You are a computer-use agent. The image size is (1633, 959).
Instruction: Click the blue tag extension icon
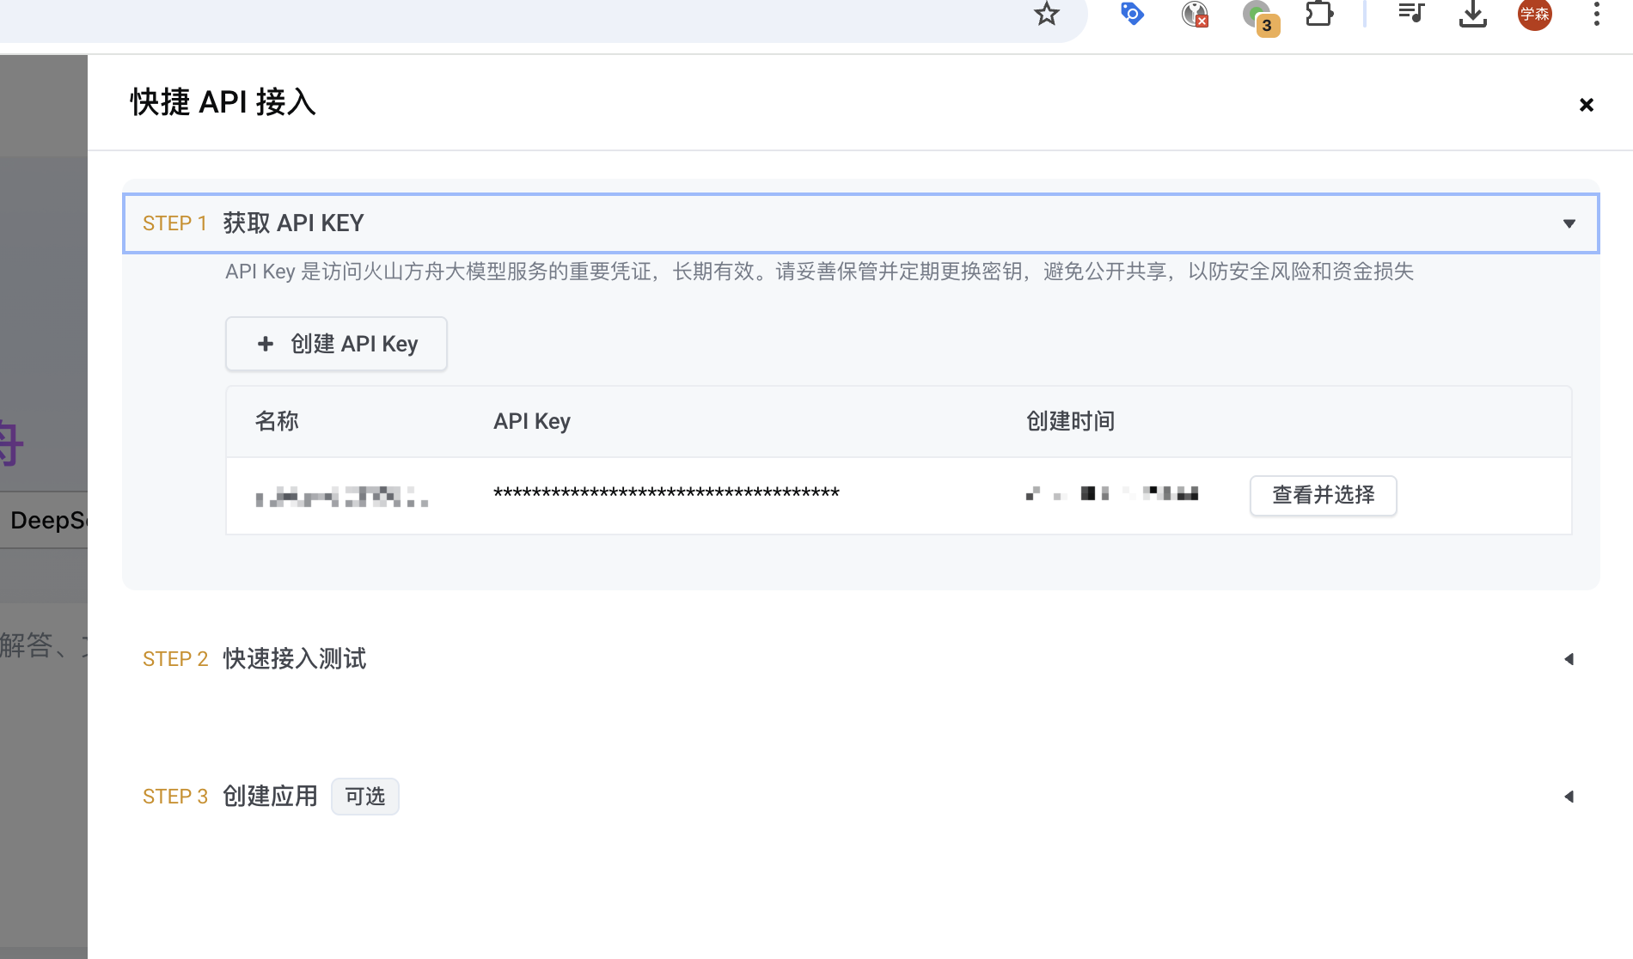[1132, 14]
